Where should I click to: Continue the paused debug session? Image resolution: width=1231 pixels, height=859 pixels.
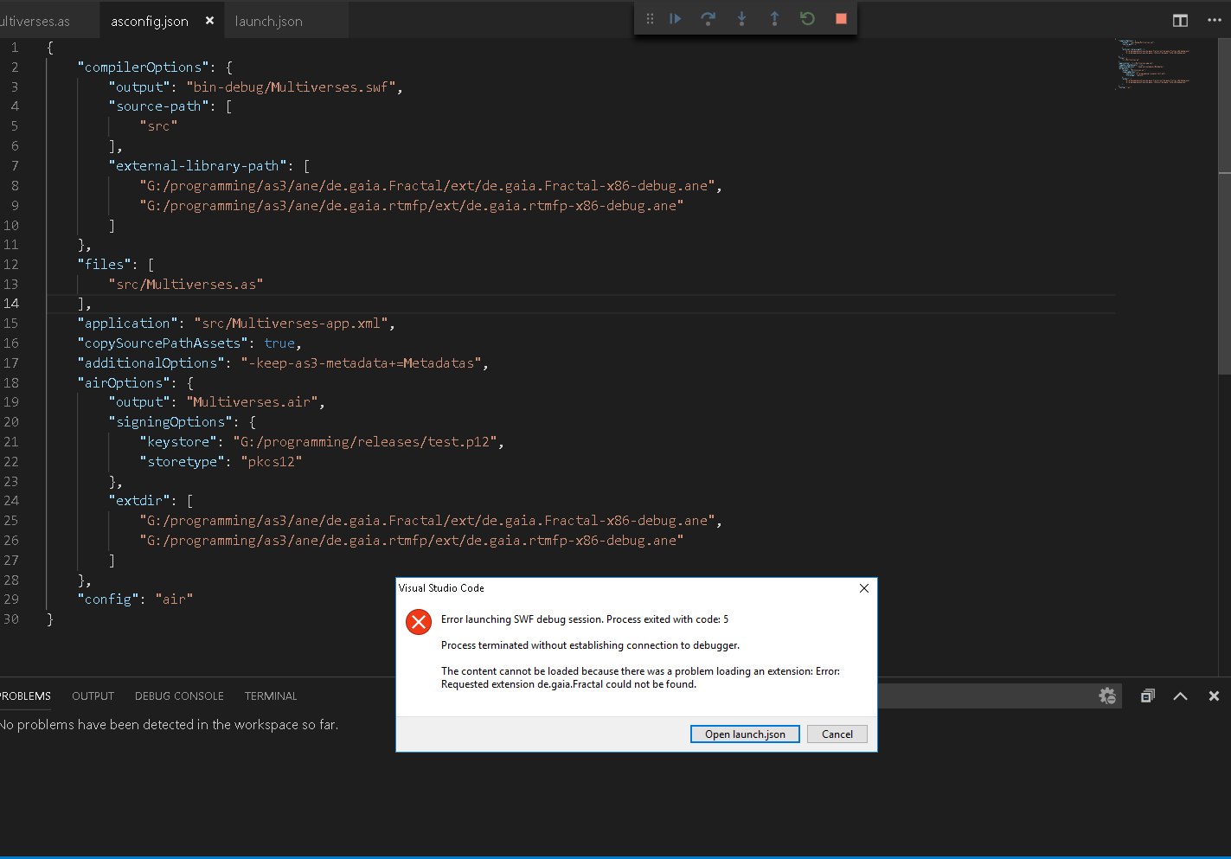coord(676,18)
